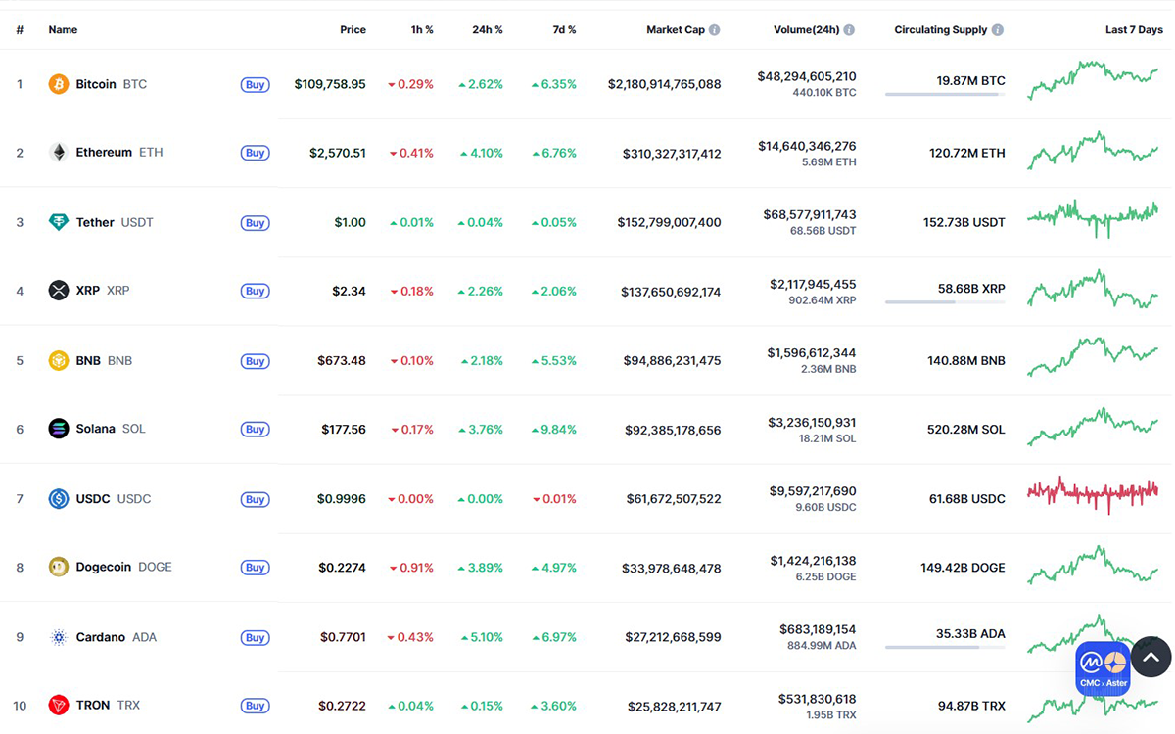Sort by Circulating Supply column header
Screen dimensions: 1175x734
point(941,30)
